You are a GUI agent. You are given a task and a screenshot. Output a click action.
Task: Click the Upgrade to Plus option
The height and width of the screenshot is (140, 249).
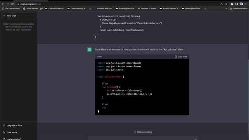click(19, 126)
